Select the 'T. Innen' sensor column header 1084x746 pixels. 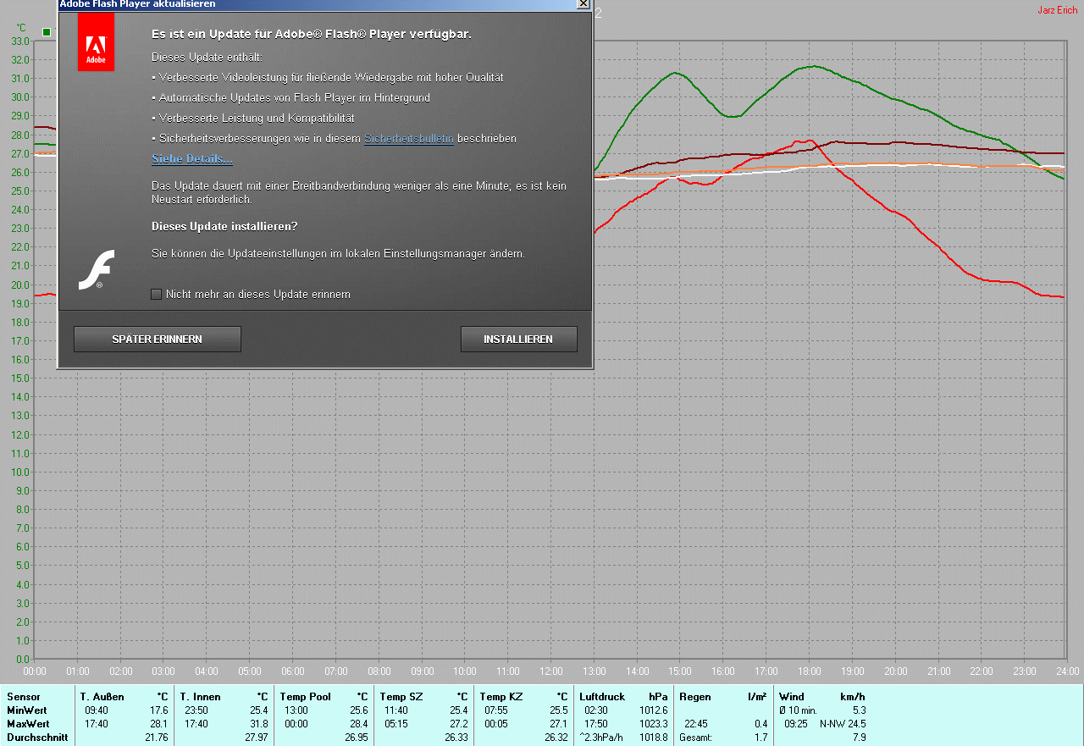(x=200, y=697)
